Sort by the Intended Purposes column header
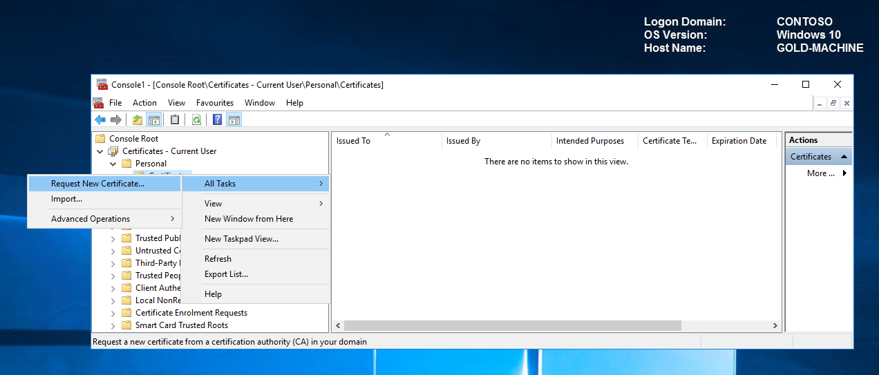879x375 pixels. 595,140
